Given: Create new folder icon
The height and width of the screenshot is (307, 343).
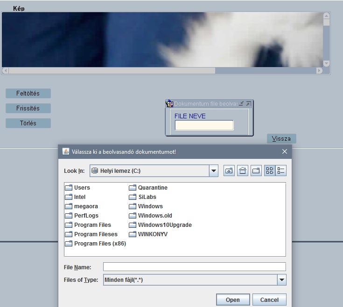Looking at the screenshot, I should coord(256,171).
